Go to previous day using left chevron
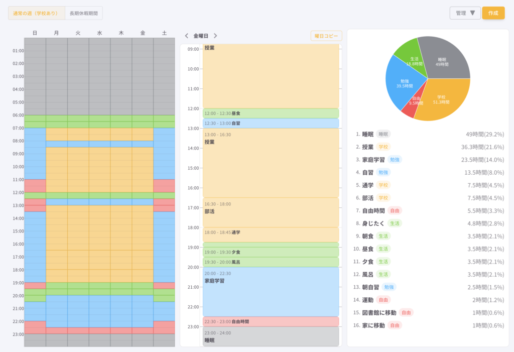 coord(187,36)
